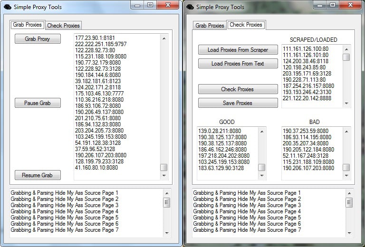Viewport: 365px width, 247px height.
Task: Click up arrow of BAD list scrollbar
Action: point(346,132)
